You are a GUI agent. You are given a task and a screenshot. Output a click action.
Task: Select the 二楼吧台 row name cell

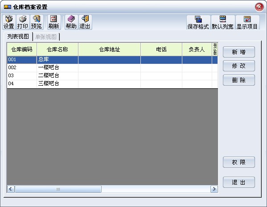[58, 76]
